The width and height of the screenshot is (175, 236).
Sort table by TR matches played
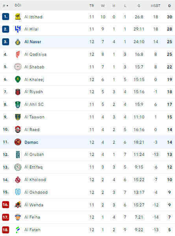tap(92, 6)
